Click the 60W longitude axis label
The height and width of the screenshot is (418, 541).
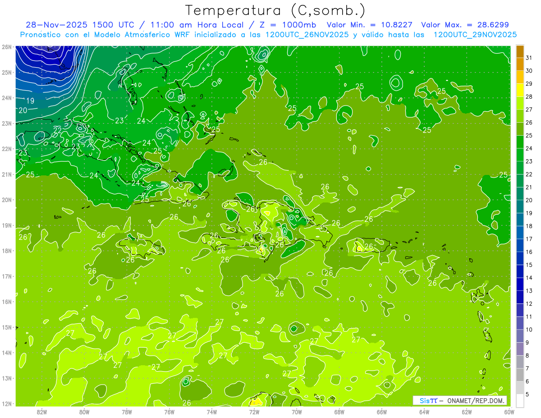coord(509,412)
